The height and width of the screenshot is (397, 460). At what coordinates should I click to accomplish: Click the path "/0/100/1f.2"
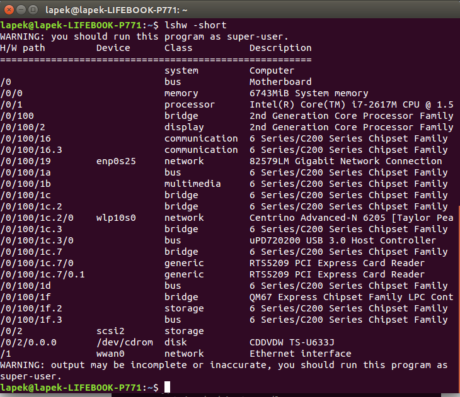pos(31,308)
